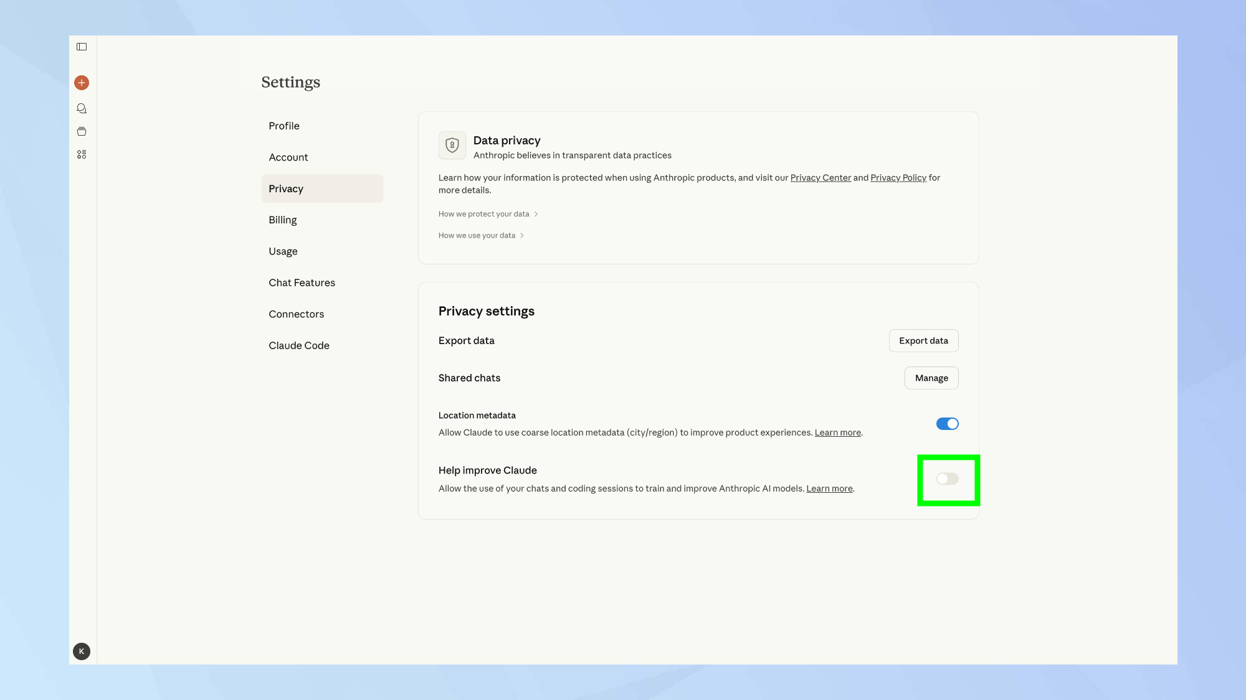Open the Privacy Center link
Screen dimensions: 1246x700
[x=820, y=178]
